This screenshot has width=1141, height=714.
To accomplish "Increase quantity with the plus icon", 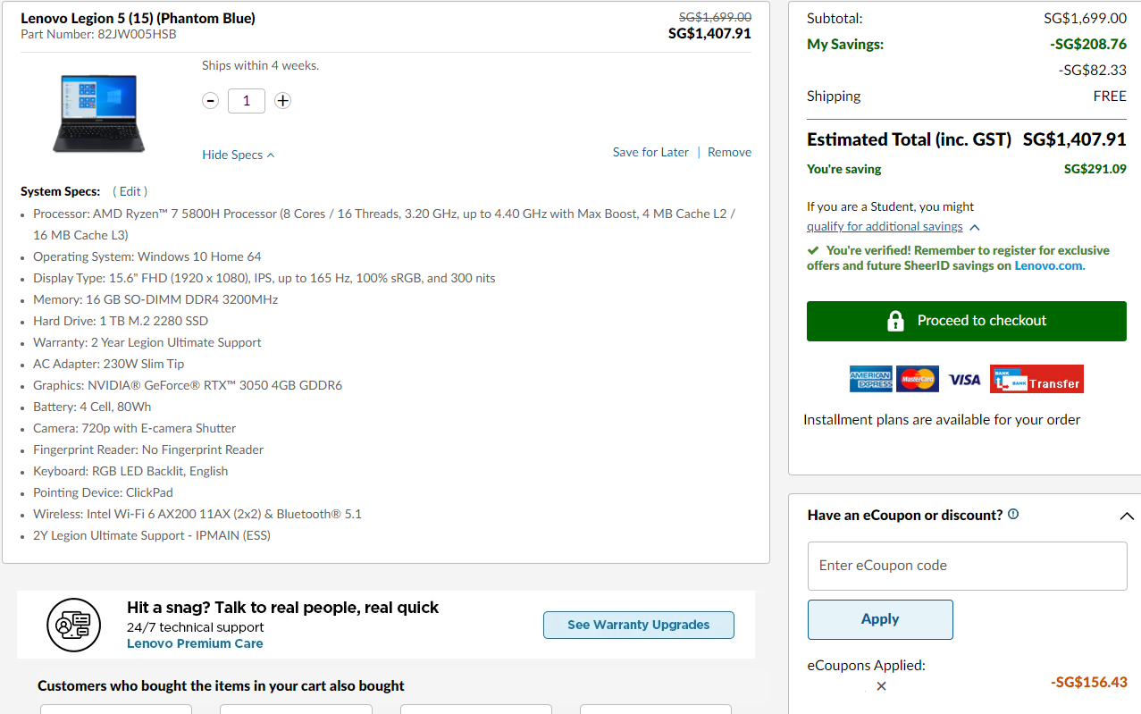I will [282, 101].
